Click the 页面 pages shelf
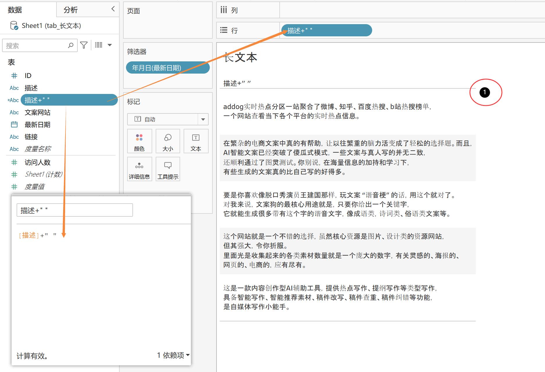 168,20
